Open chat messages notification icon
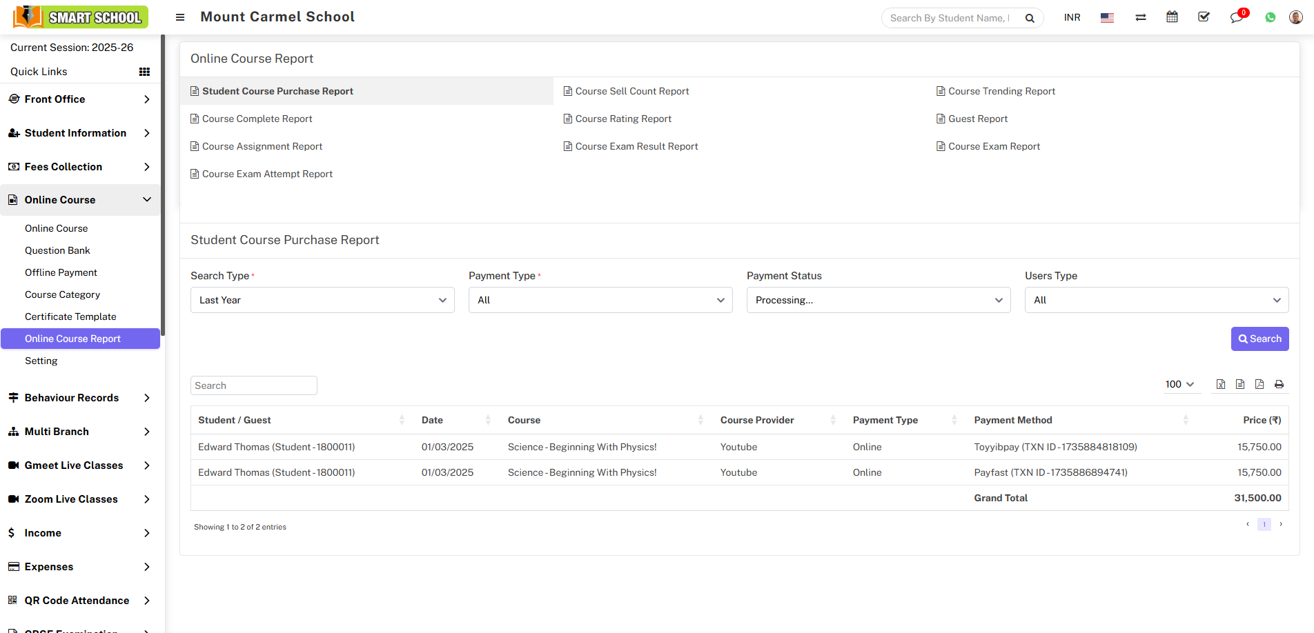The height and width of the screenshot is (633, 1314). click(1236, 17)
